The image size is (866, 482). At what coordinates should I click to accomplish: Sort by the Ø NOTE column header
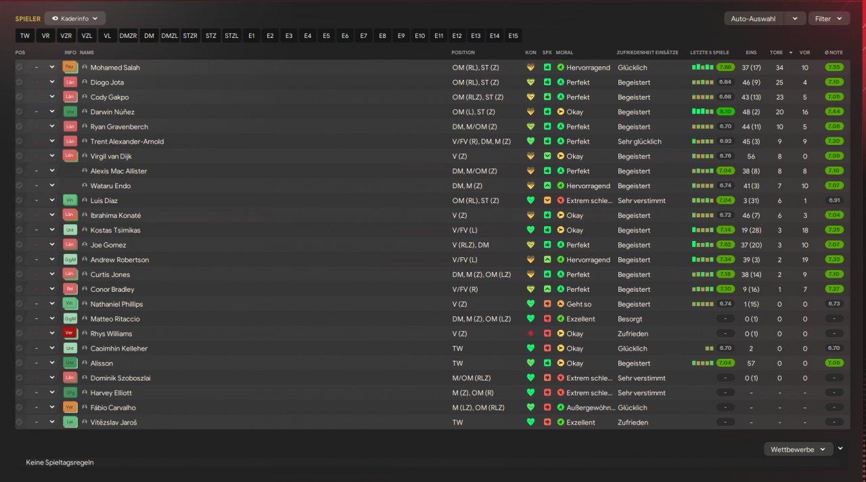point(834,52)
